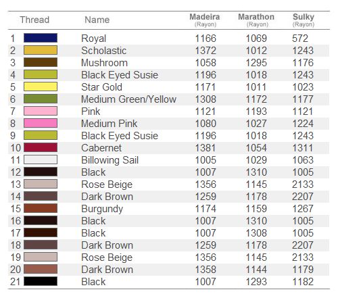Click the Madeira (Rayon) column header
The image size is (338, 296).
pyautogui.click(x=205, y=20)
